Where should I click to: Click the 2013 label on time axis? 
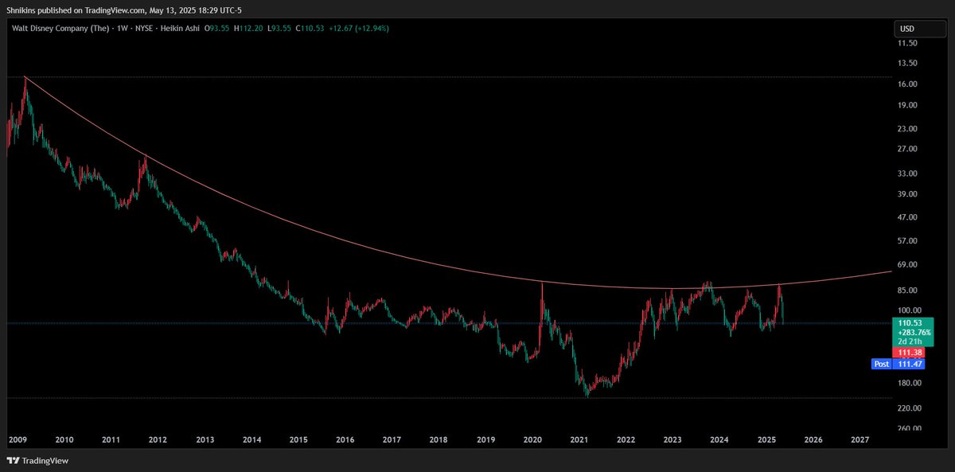point(205,440)
